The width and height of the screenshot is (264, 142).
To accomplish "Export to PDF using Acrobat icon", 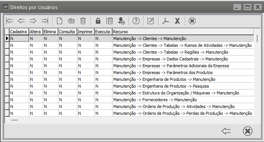I will coord(166,21).
